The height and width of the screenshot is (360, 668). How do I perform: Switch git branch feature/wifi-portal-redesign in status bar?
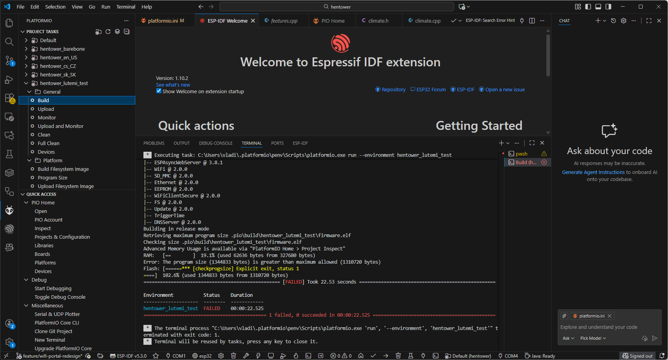49,356
